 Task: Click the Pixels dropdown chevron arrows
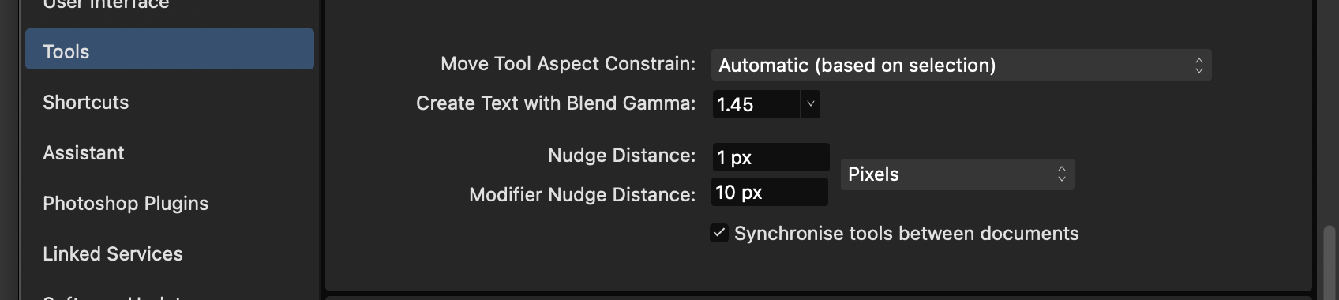(x=1061, y=174)
